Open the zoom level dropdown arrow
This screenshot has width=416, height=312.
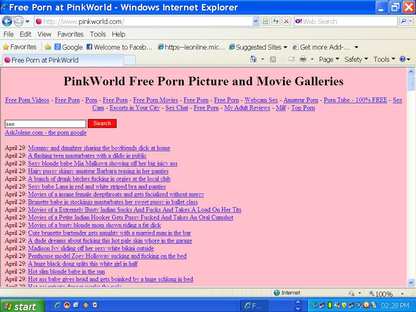pos(402,293)
